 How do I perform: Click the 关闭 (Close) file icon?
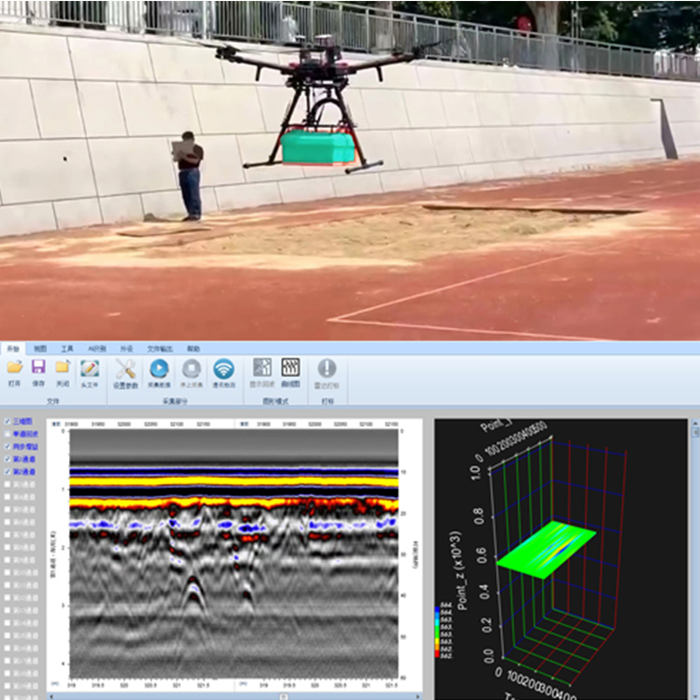(63, 368)
